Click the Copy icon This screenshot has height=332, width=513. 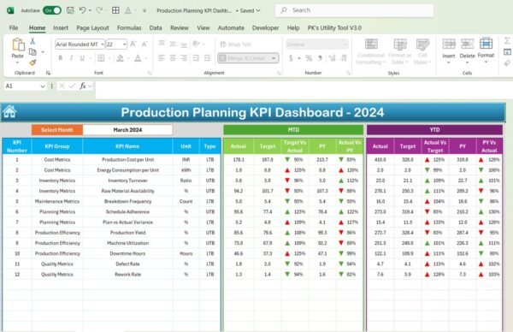pos(32,51)
